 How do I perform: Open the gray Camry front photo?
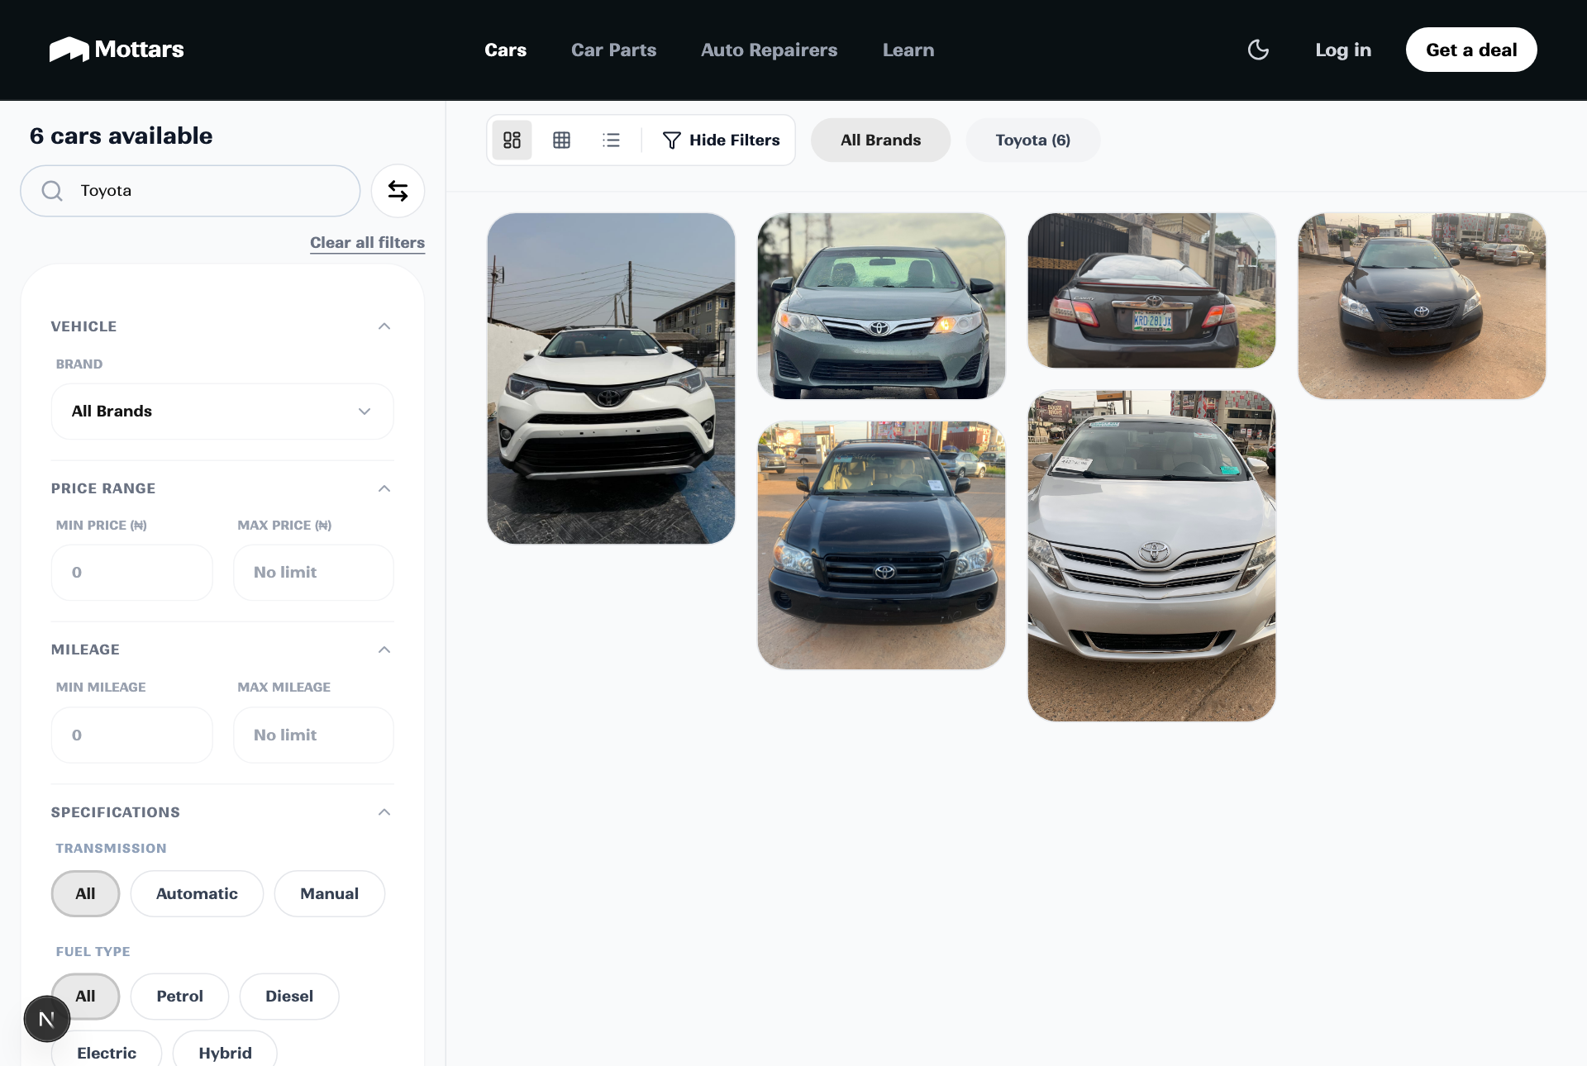click(881, 306)
